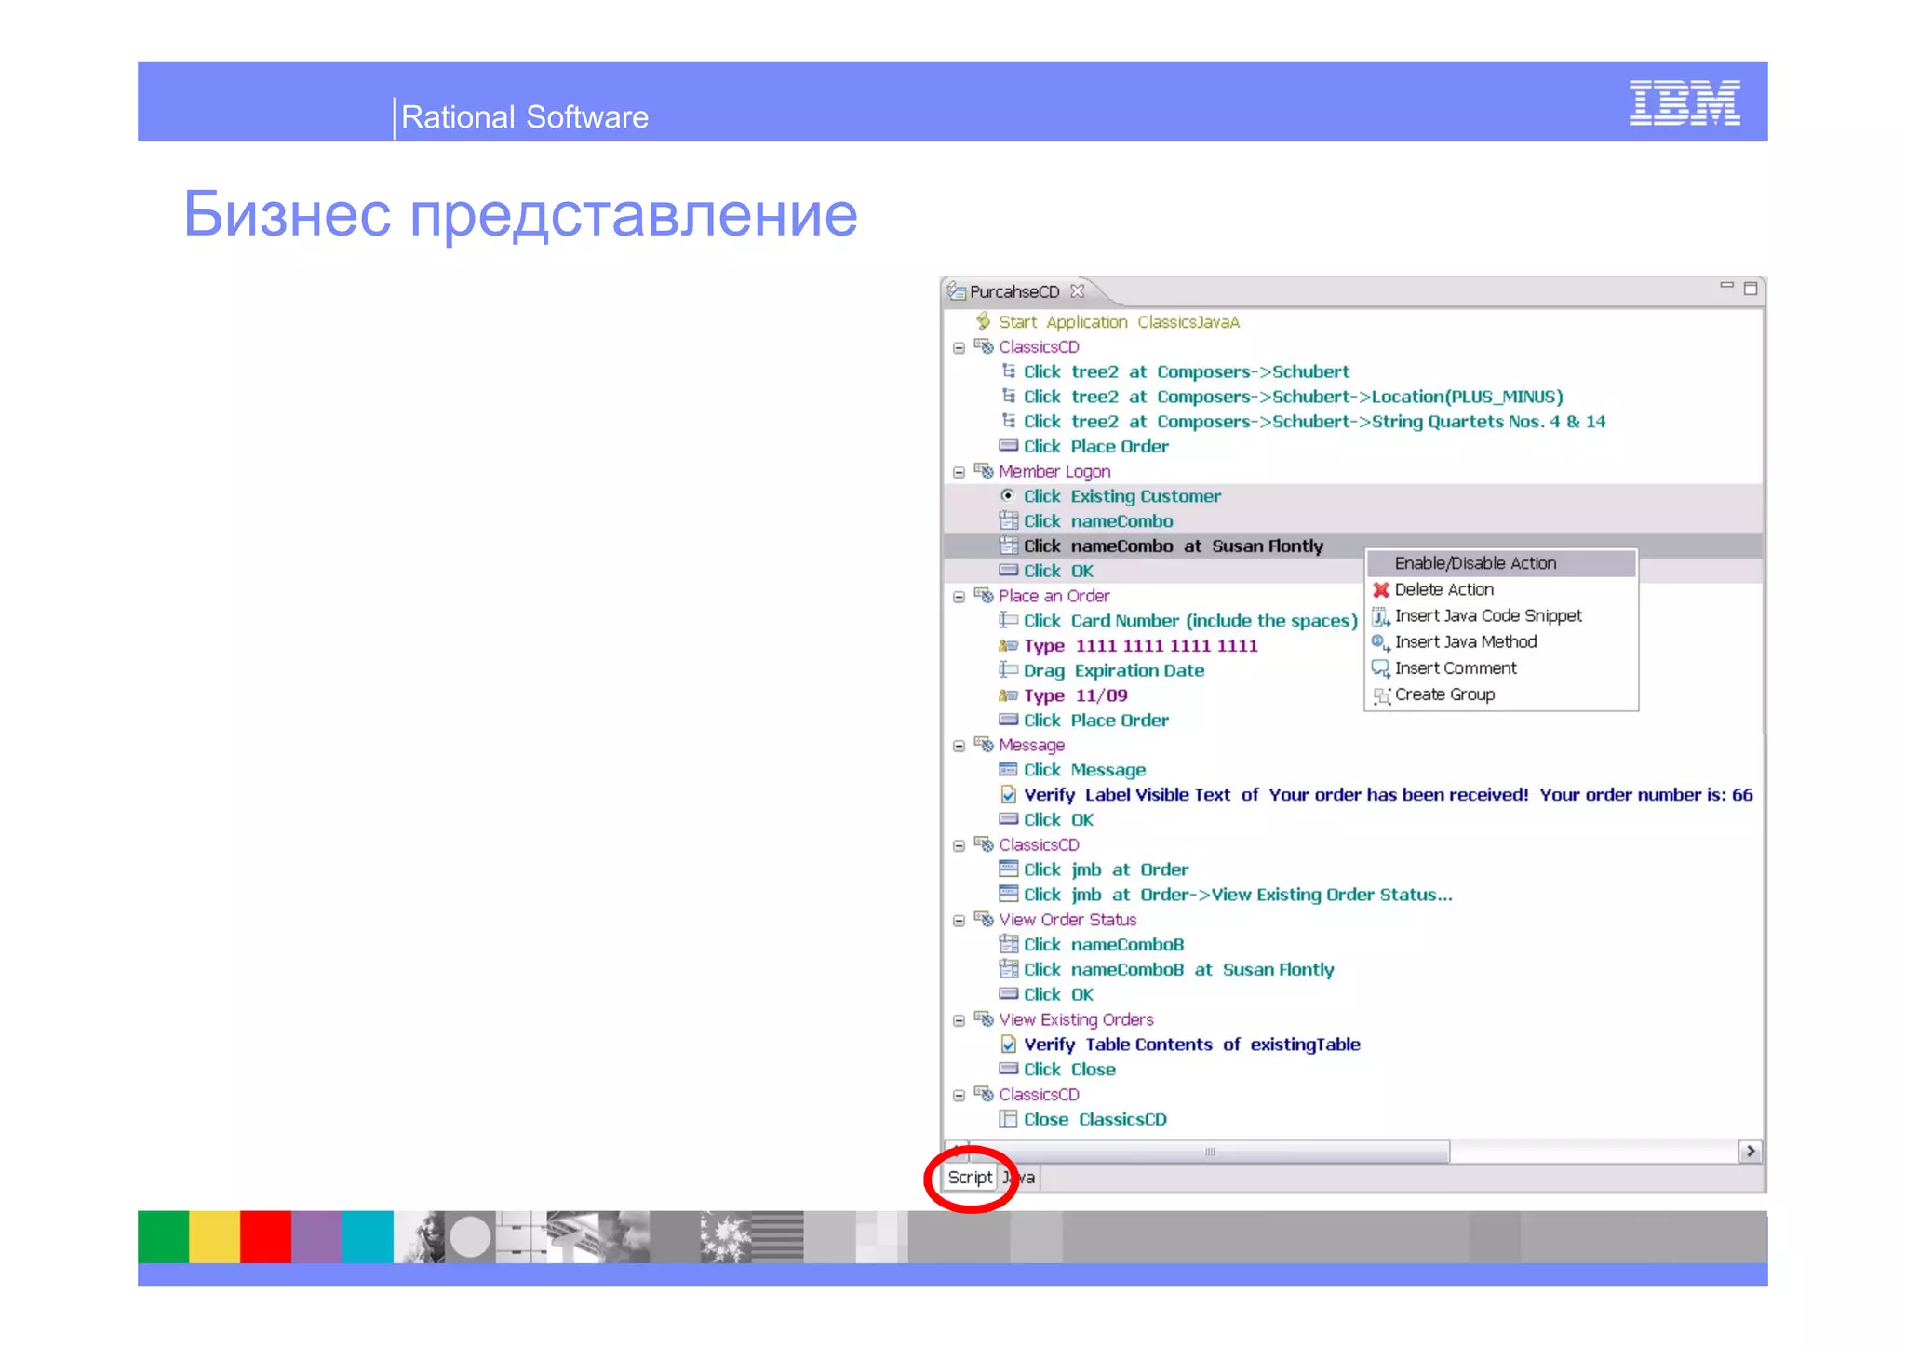Image resolution: width=1906 pixels, height=1348 pixels.
Task: Collapse the Member Logon group
Action: (x=959, y=472)
